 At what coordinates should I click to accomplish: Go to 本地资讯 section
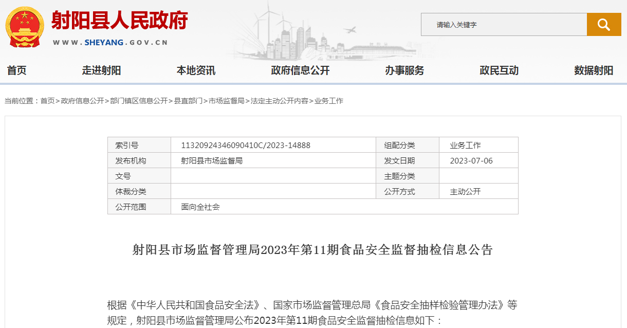pyautogui.click(x=196, y=71)
